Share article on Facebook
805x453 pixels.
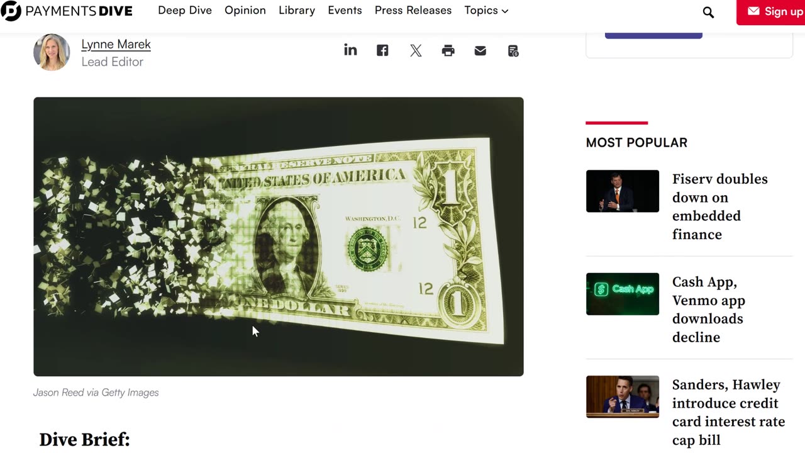click(x=382, y=50)
